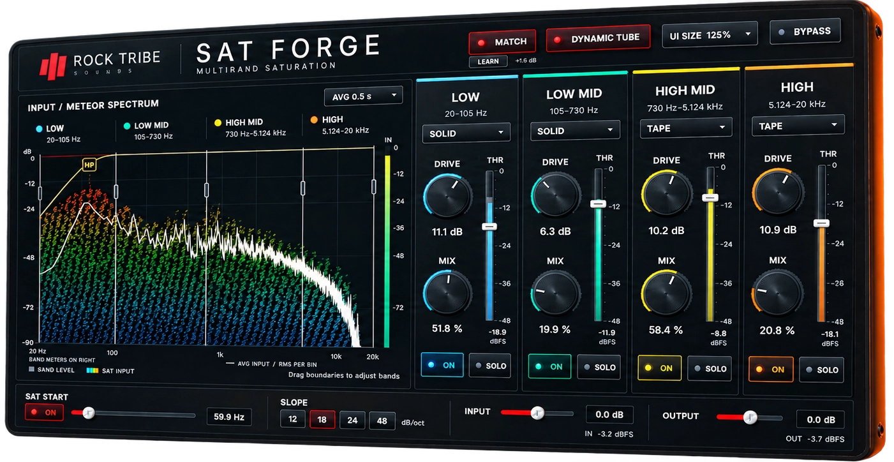Disable the SAT START ON switch
This screenshot has width=894, height=462.
point(44,412)
